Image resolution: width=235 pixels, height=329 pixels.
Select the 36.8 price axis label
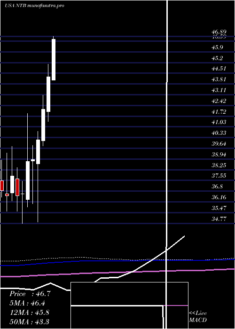coord(217,187)
